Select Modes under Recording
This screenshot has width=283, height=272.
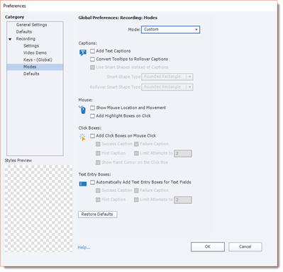coord(35,67)
